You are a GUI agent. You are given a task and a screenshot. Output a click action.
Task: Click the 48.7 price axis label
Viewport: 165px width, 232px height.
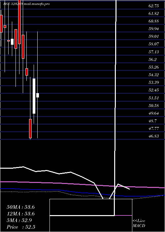[x=152, y=121]
